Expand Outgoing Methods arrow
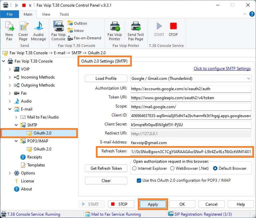The image size is (256, 218). pos(10,85)
